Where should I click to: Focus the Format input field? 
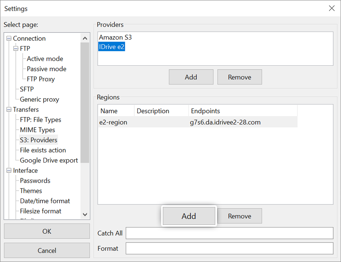[229, 248]
